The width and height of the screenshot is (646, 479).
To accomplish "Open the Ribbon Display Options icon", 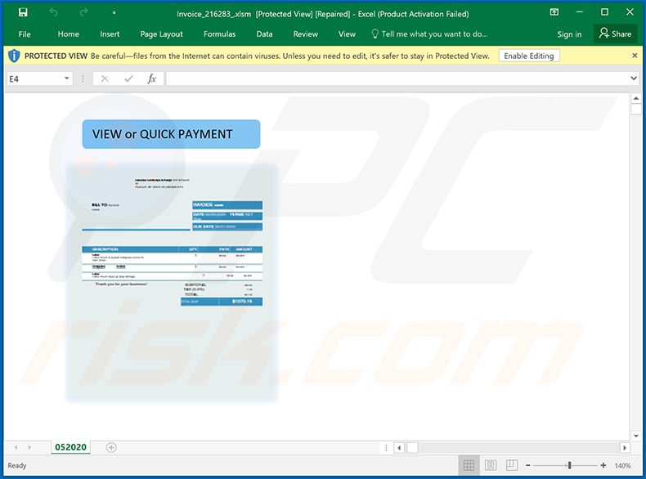I will pyautogui.click(x=554, y=12).
